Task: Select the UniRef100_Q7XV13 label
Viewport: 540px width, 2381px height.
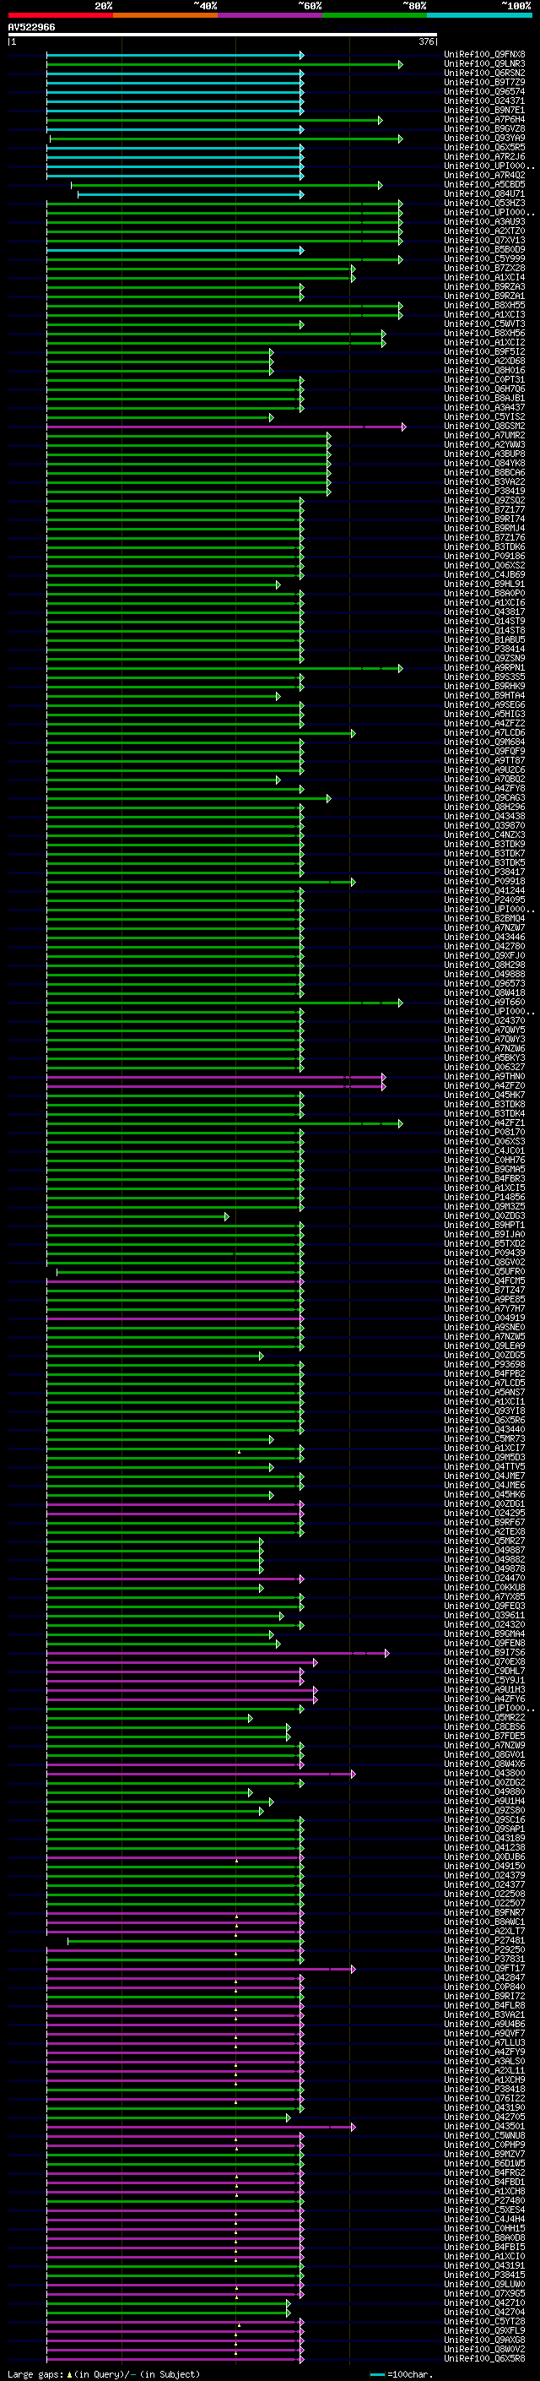Action: 484,241
